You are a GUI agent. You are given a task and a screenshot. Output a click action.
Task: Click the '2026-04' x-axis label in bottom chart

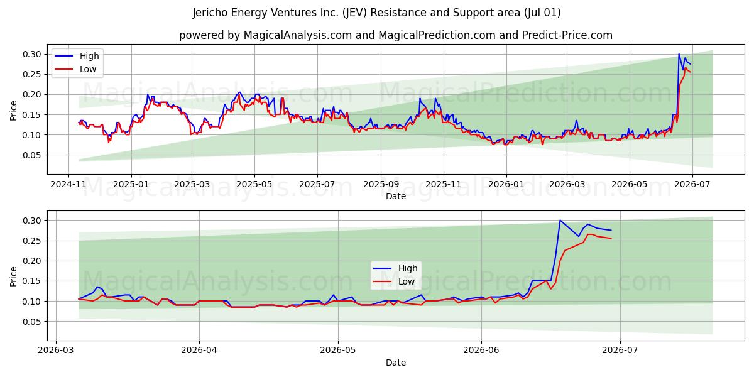pyautogui.click(x=199, y=351)
